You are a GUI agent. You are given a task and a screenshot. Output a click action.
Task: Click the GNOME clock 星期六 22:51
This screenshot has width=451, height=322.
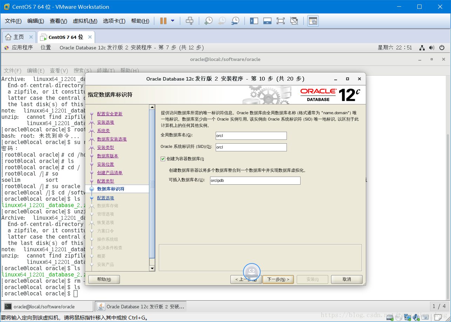[395, 48]
